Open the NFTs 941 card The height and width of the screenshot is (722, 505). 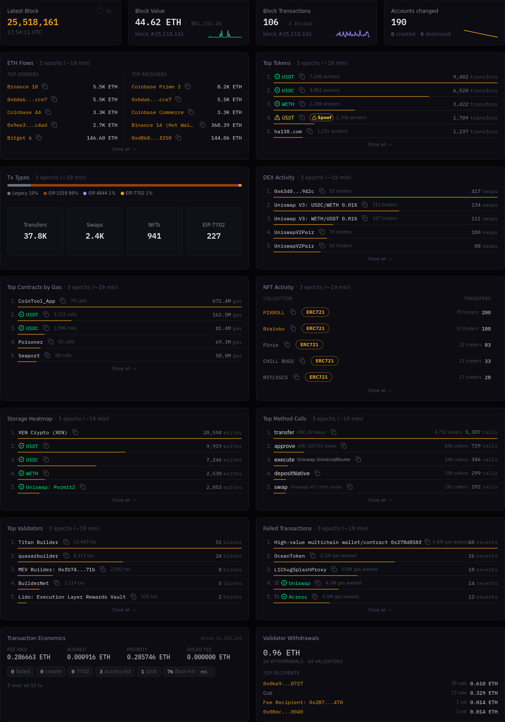click(x=154, y=231)
